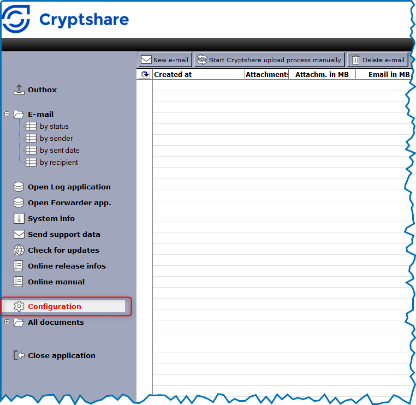Select the 'by sender' e-mail view
416x405 pixels.
click(x=56, y=139)
